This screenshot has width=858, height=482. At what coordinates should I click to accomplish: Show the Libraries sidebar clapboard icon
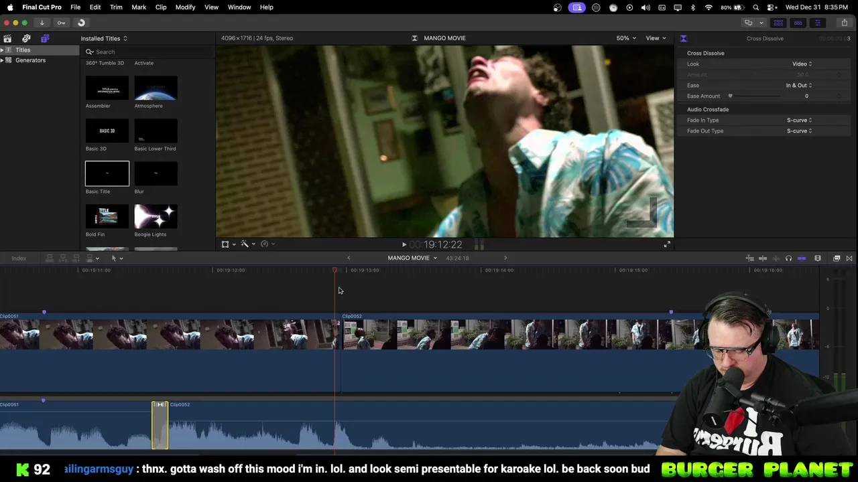pyautogui.click(x=7, y=38)
